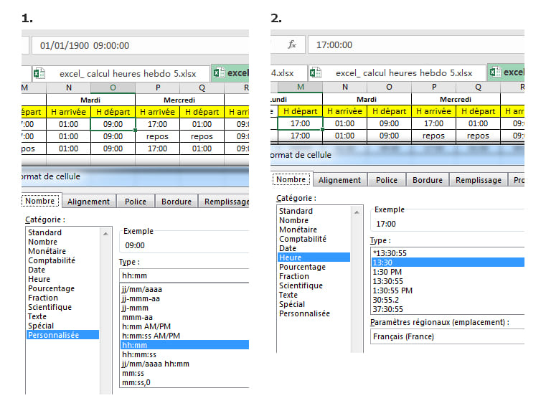Click the Excel file icon on the hebdo 5.xlsx tab in screenshot 1
This screenshot has height=416, width=546.
pyautogui.click(x=39, y=73)
